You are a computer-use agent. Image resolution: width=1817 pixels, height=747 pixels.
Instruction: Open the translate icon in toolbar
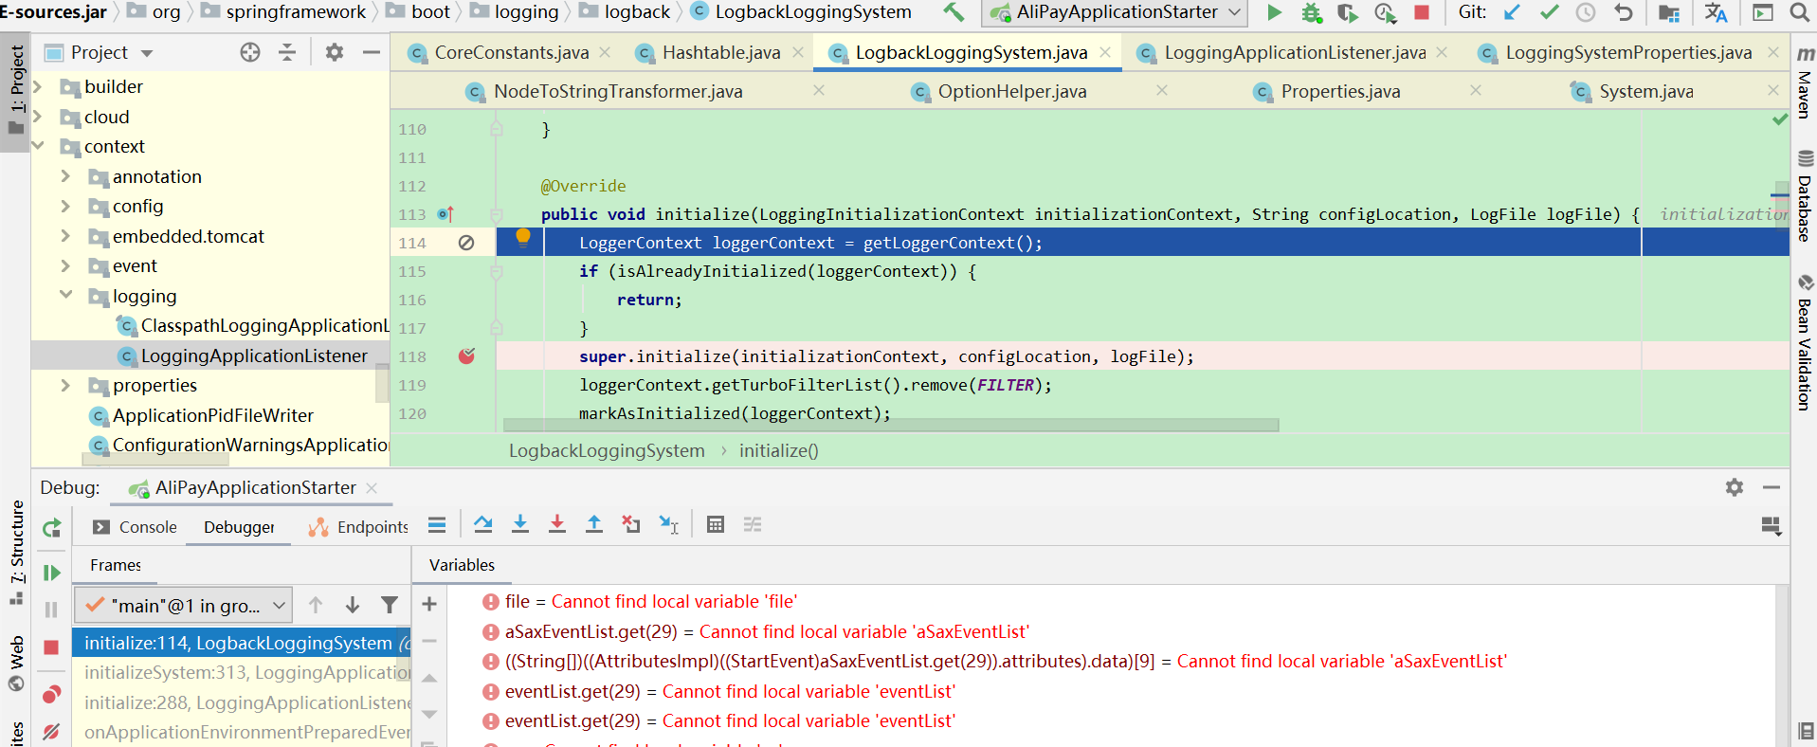pos(1716,12)
